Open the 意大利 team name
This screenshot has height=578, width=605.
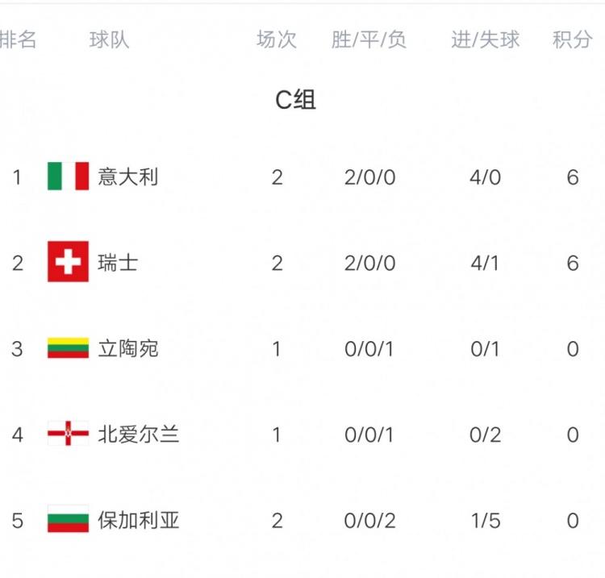pos(127,177)
